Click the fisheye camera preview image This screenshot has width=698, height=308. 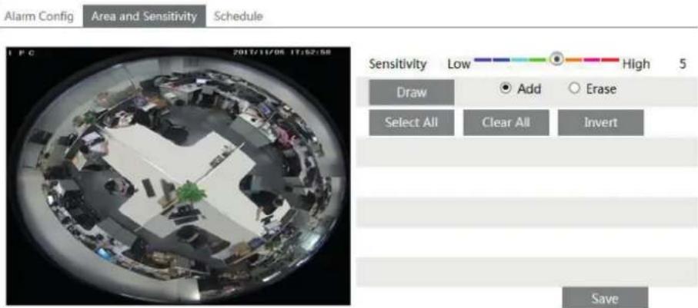tap(178, 176)
